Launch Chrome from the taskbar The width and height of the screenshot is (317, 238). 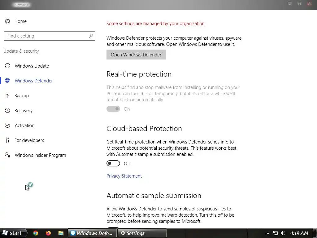point(36,233)
